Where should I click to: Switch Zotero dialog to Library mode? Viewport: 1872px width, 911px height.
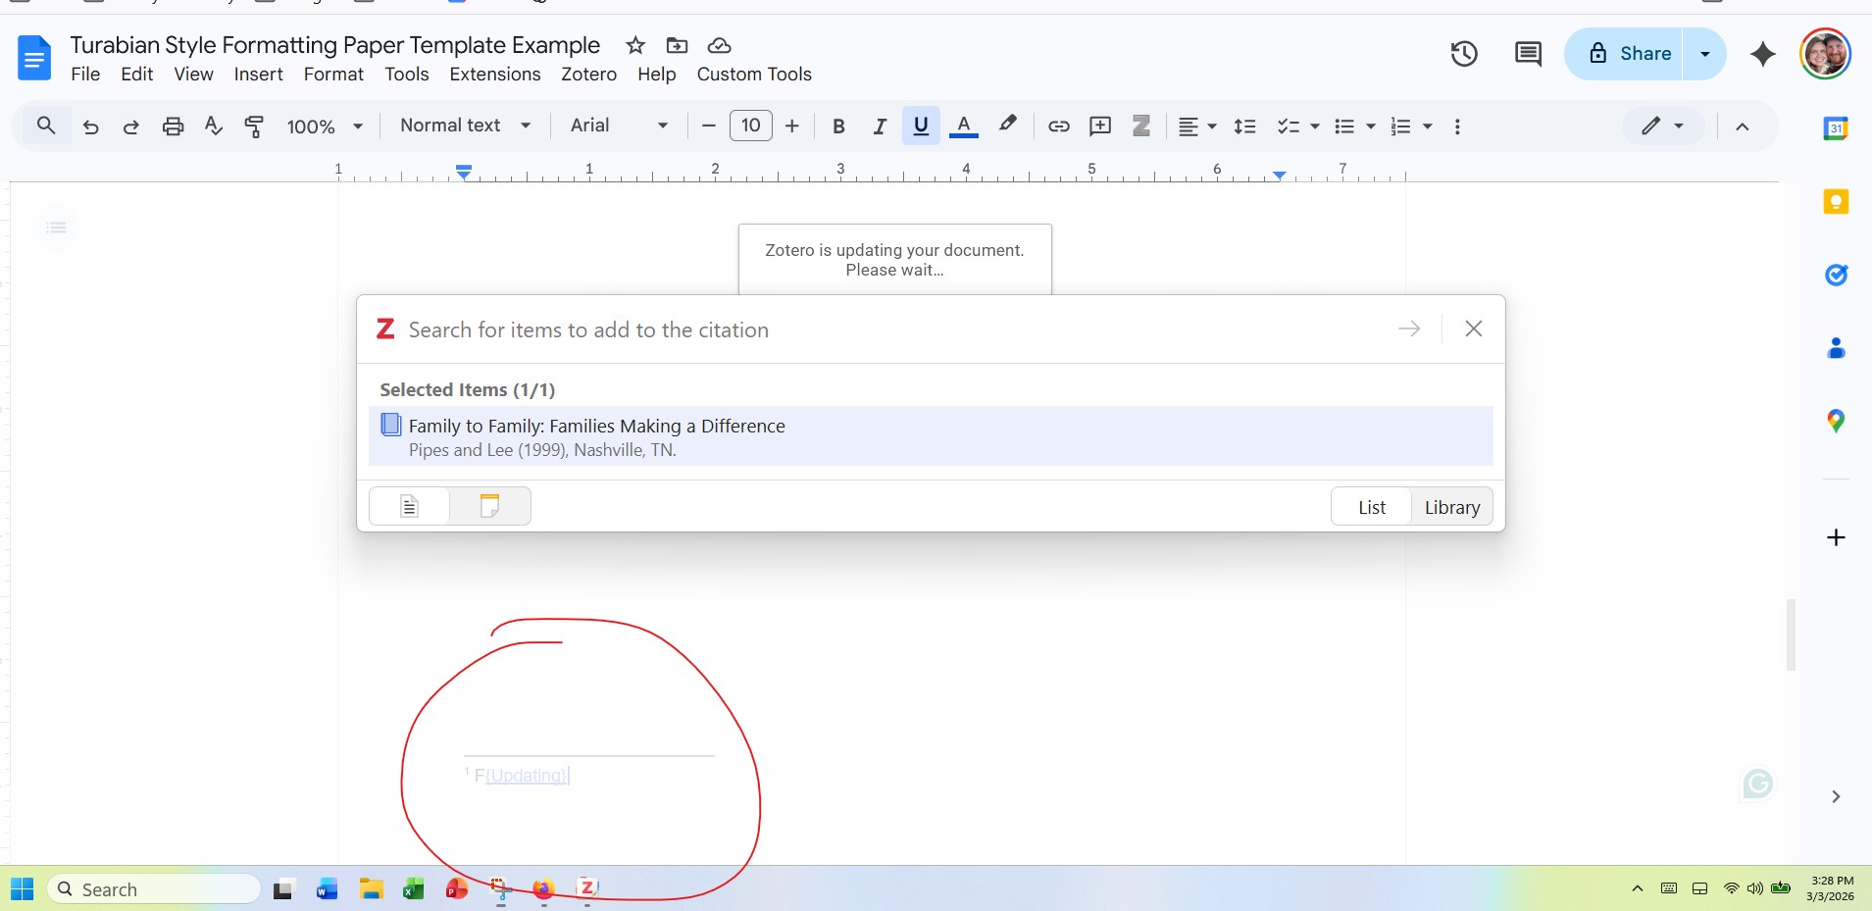tap(1451, 507)
